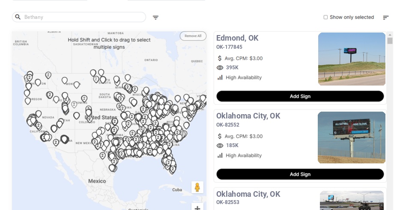
Task: Open the sort order icon
Action: (x=385, y=18)
